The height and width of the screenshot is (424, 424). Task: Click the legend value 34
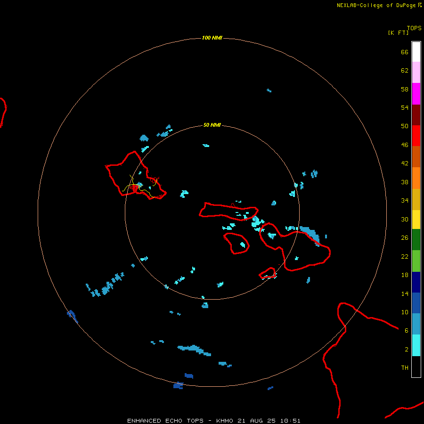tap(405, 200)
